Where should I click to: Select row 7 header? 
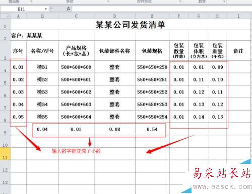click(x=5, y=104)
